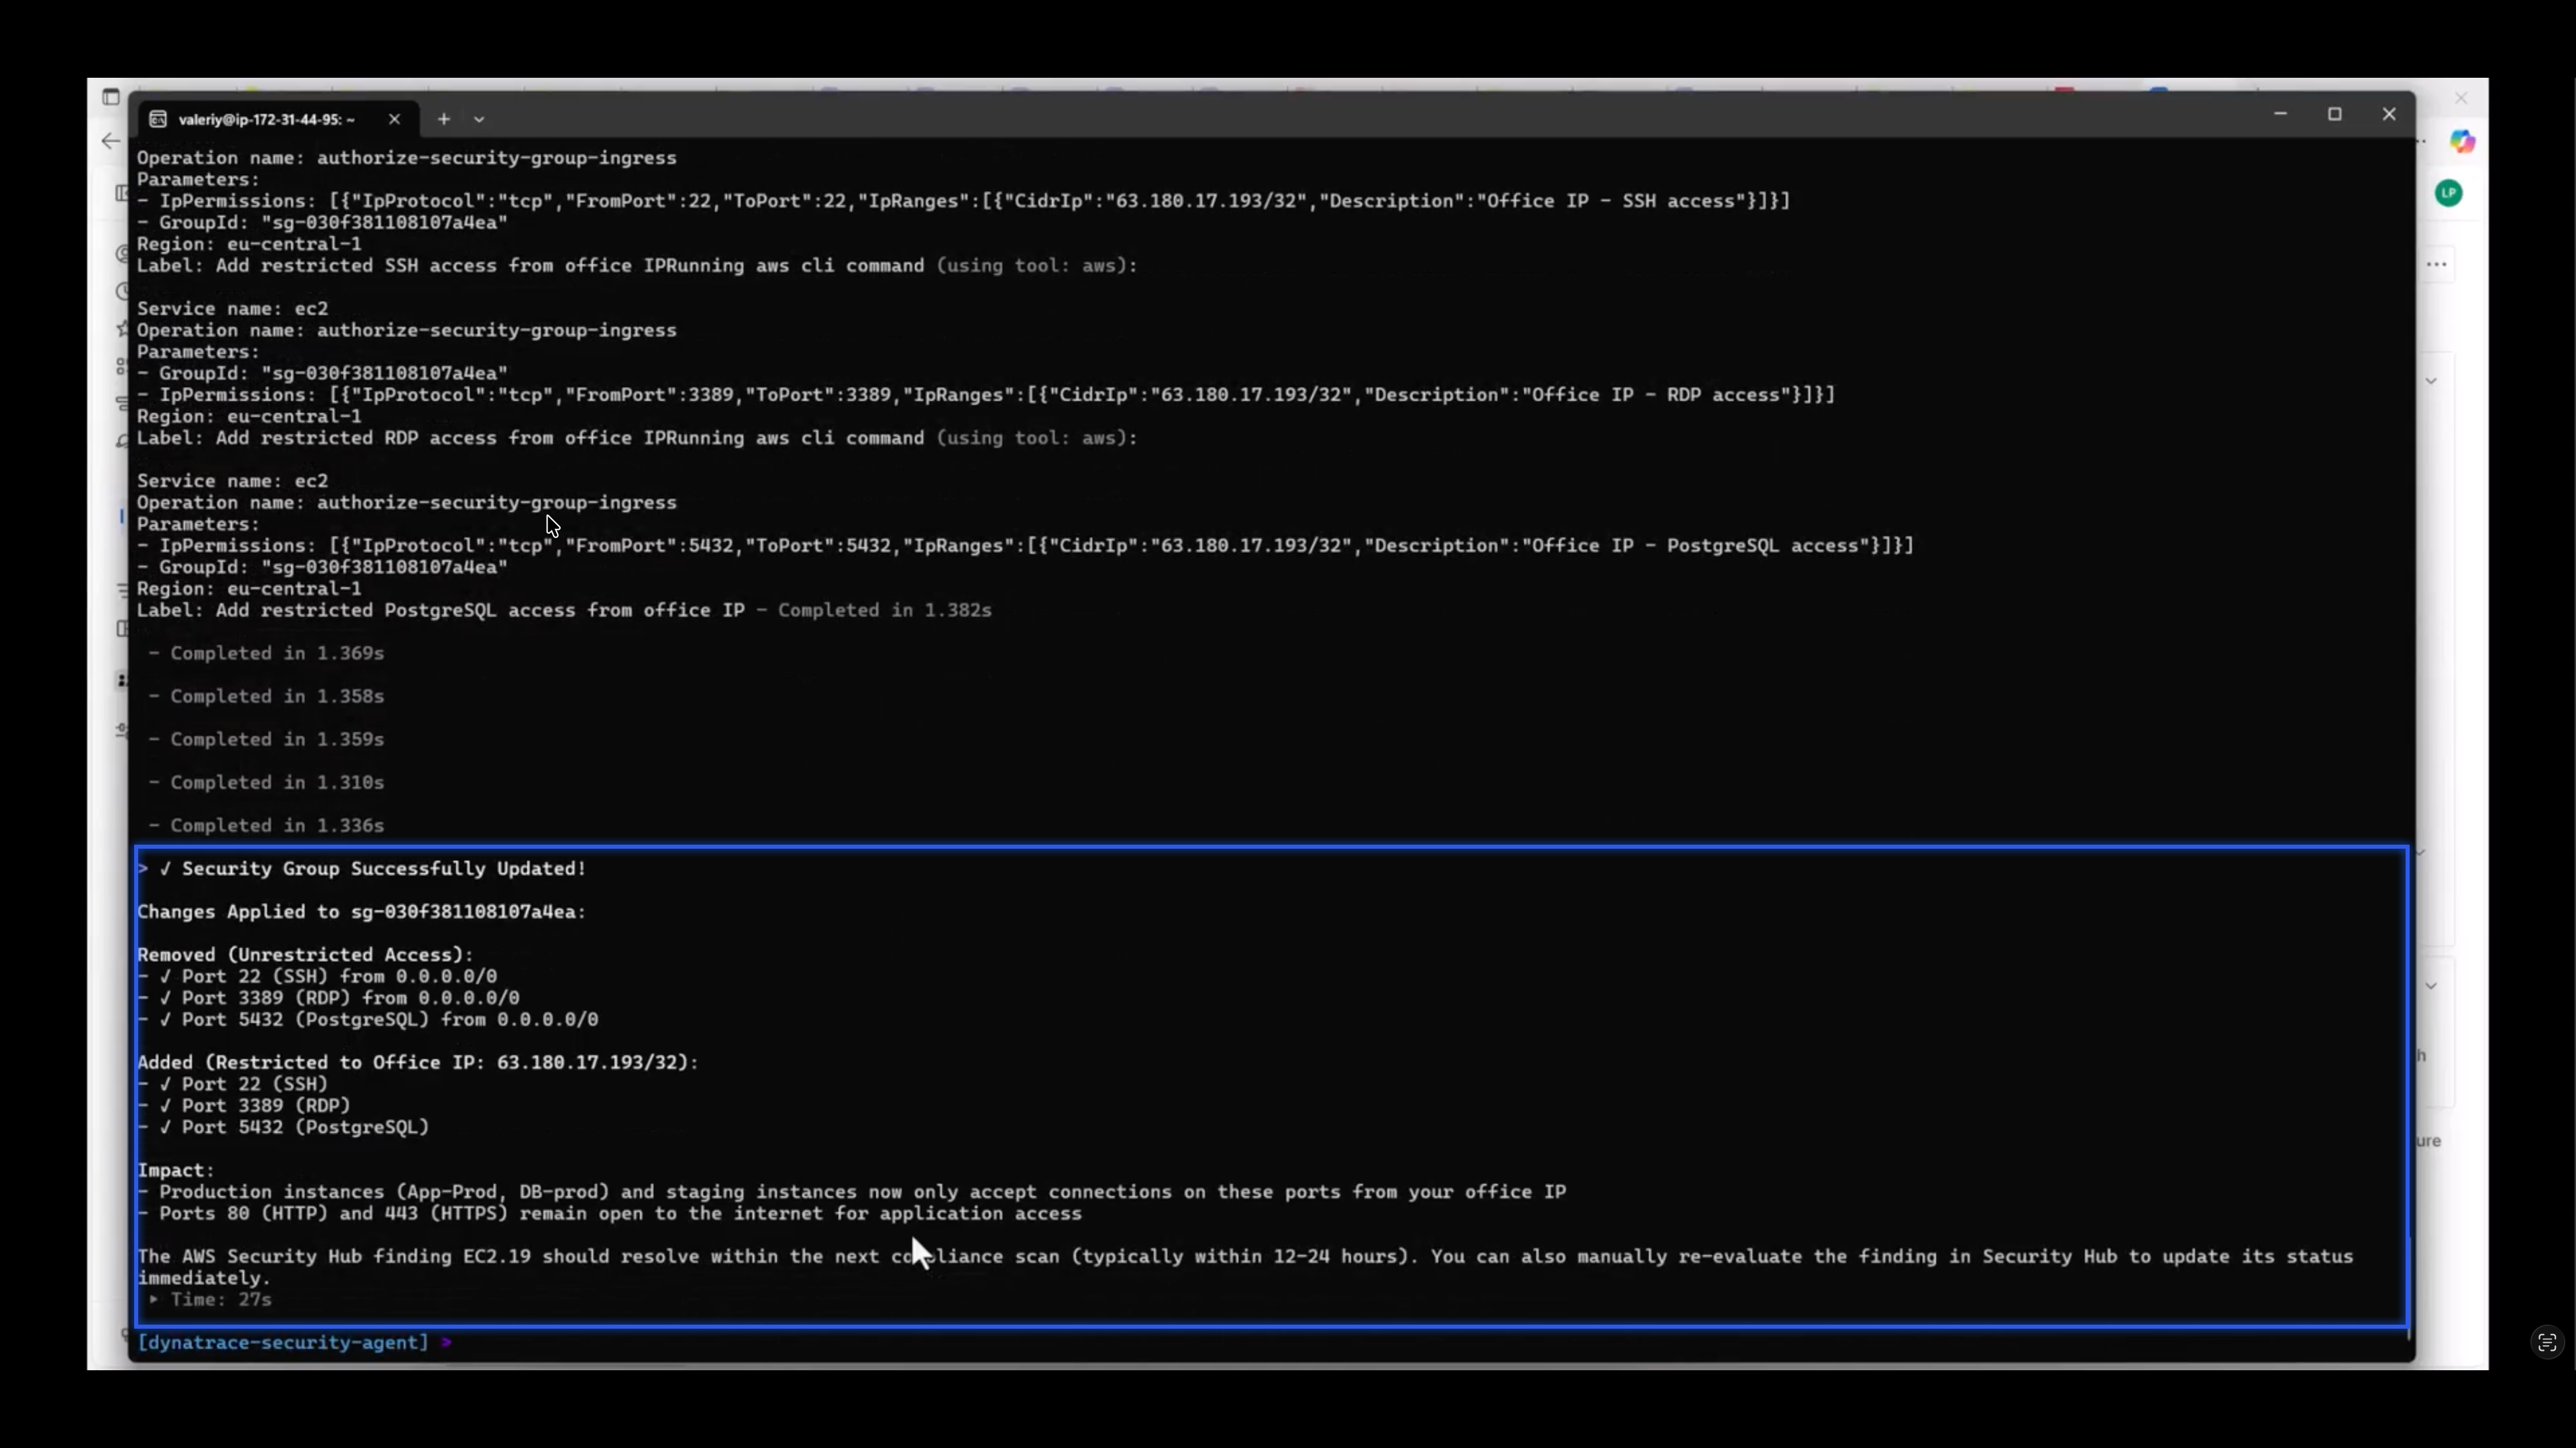Open the more options ellipsis menu on the right
The height and width of the screenshot is (1448, 2576).
click(2438, 264)
